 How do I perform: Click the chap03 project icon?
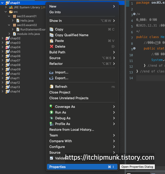pyautogui.click(x=8, y=43)
